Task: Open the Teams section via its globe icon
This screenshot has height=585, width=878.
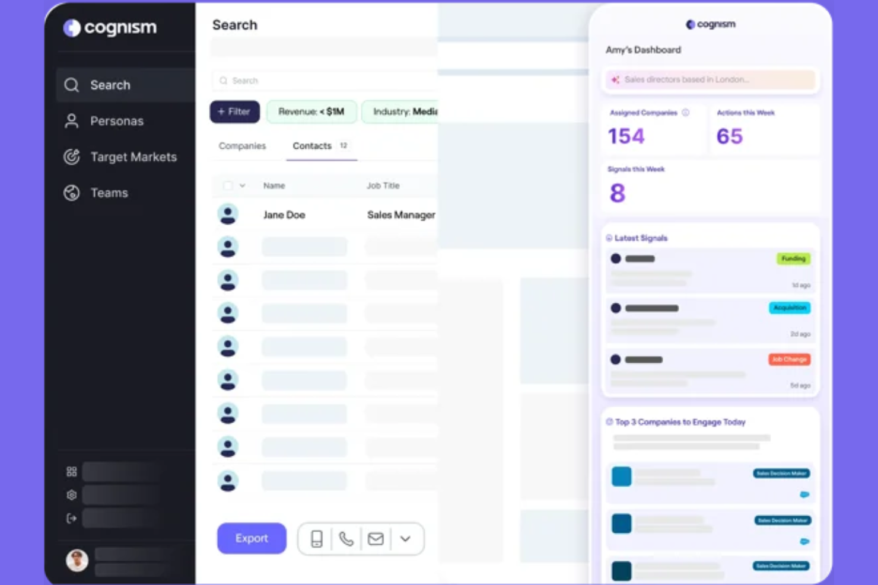Action: click(x=71, y=193)
